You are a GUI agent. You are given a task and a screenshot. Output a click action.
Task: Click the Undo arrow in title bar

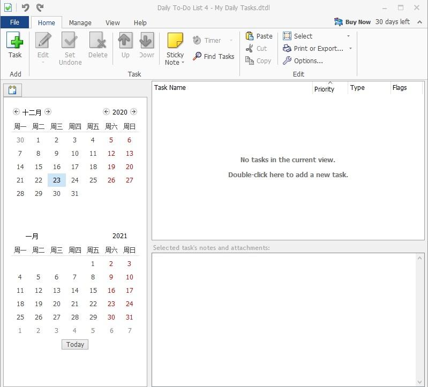(x=25, y=7)
